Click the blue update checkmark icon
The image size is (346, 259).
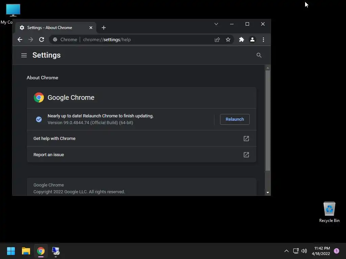coord(39,119)
